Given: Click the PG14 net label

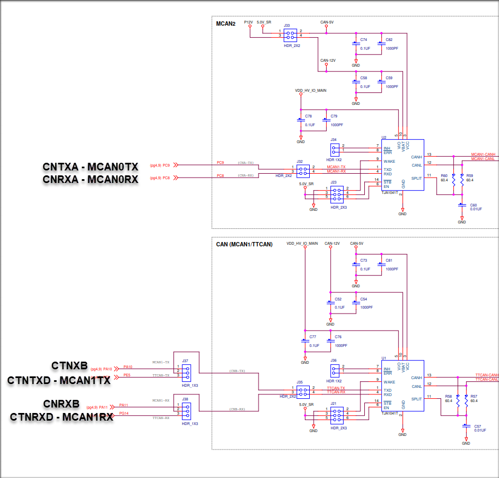Looking at the screenshot, I should tap(124, 414).
